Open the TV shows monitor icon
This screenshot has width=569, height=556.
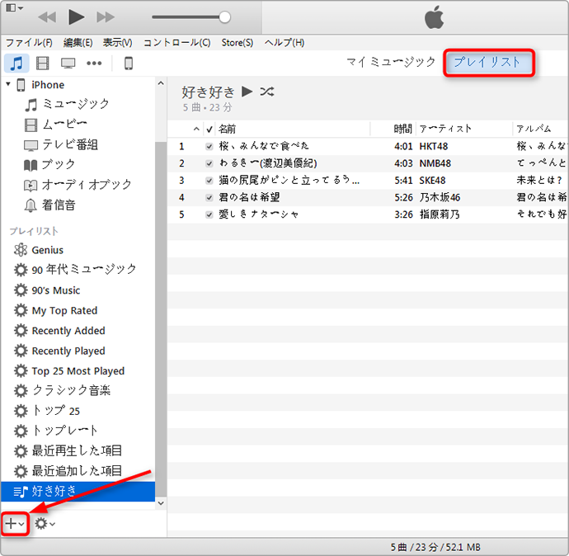pyautogui.click(x=68, y=64)
